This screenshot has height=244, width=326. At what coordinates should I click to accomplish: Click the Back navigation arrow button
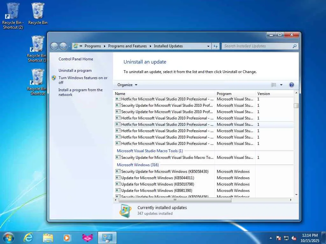(x=54, y=46)
